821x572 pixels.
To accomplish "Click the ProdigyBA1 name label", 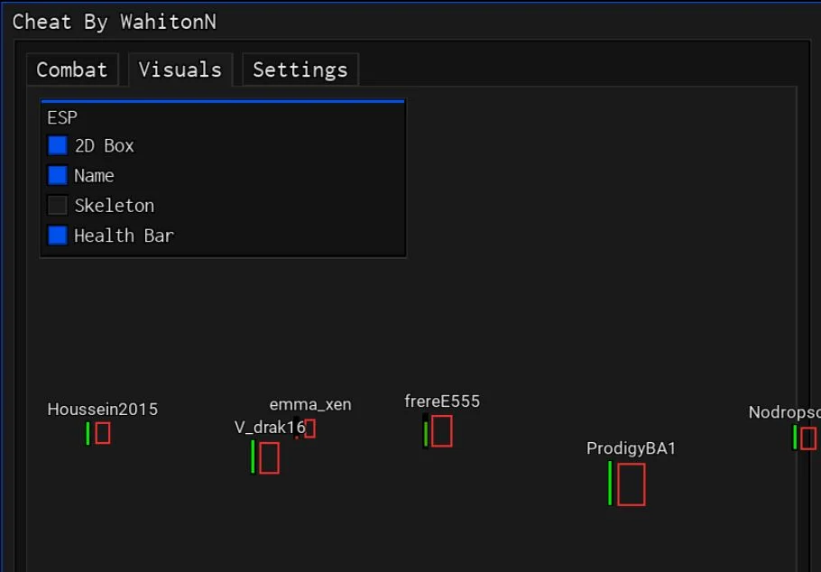I will [x=631, y=448].
